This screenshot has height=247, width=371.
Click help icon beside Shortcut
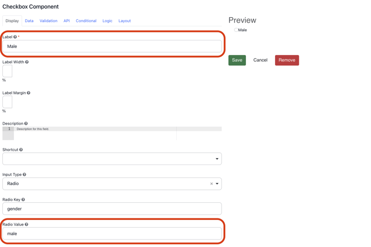(x=21, y=150)
